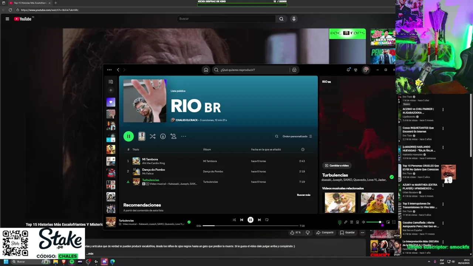
Task: Open first related music video thumbnail
Action: tap(340, 202)
